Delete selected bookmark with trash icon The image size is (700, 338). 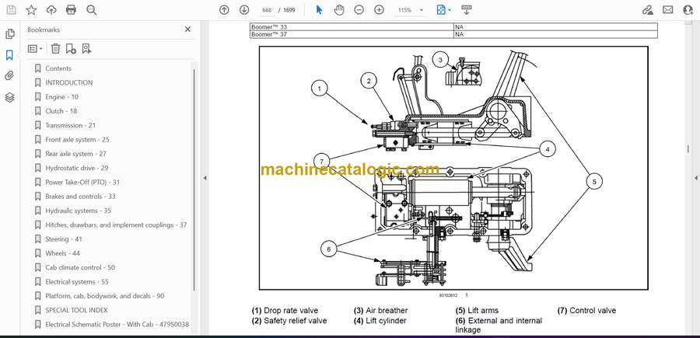(x=55, y=48)
